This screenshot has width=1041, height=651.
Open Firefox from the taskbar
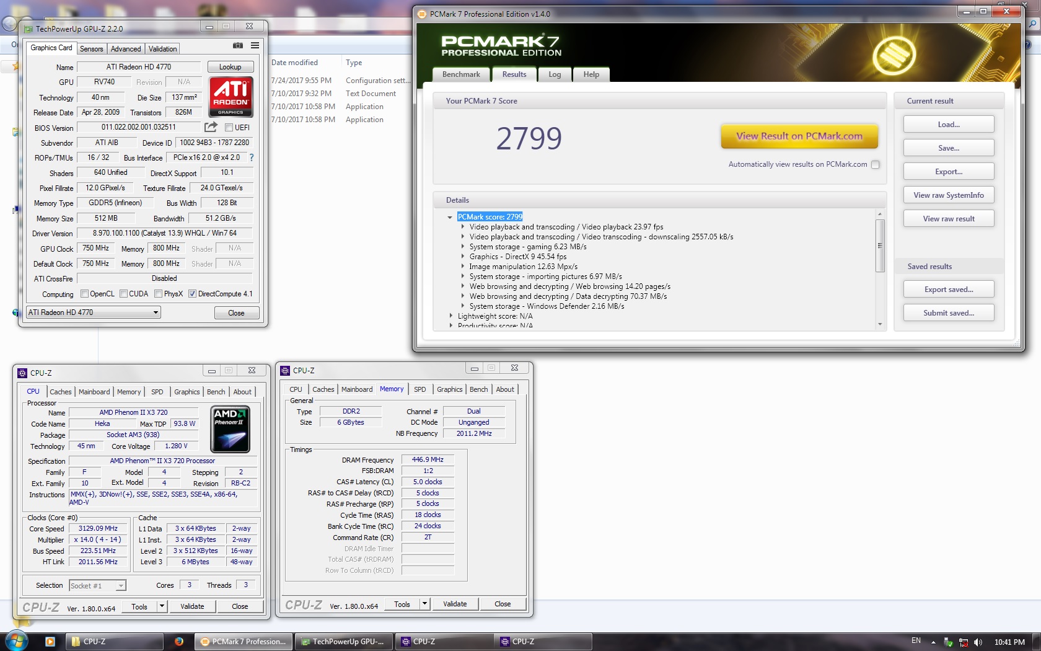(x=178, y=642)
